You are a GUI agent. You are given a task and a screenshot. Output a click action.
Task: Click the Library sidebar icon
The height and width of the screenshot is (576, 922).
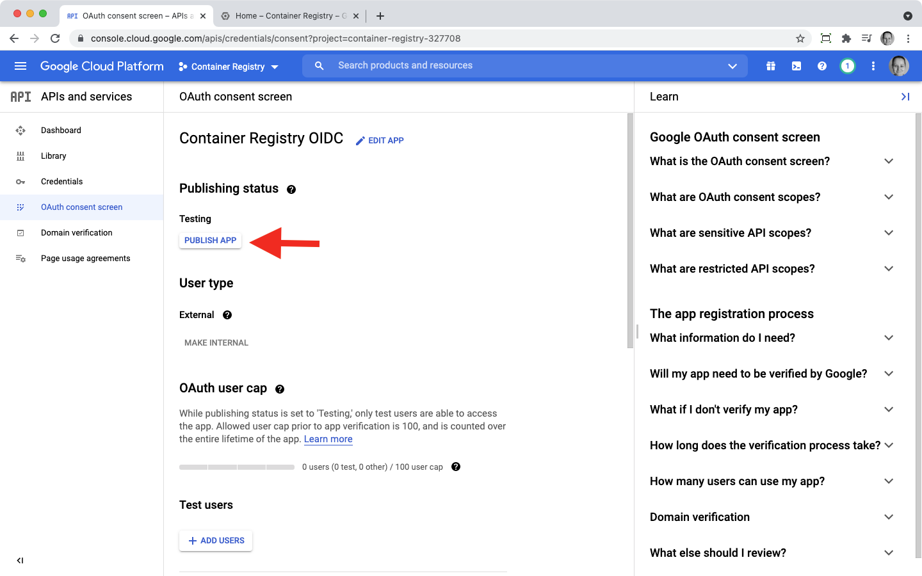(20, 156)
